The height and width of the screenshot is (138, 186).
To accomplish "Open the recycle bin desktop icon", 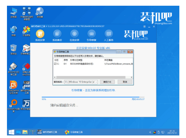I will point(14,50).
